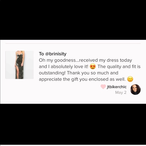Click the word 'To' before the mention
This screenshot has height=146, width=146.
coord(41,54)
